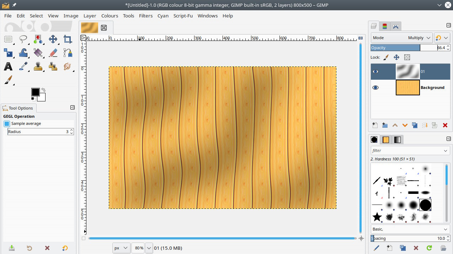
Task: Select the Free Select lasso tool
Action: click(x=23, y=39)
